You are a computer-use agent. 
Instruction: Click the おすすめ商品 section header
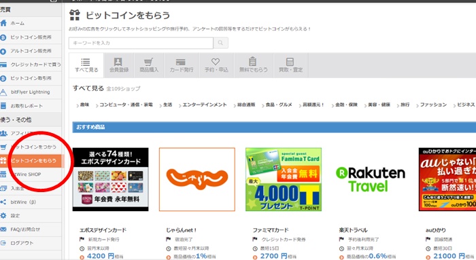pos(274,127)
